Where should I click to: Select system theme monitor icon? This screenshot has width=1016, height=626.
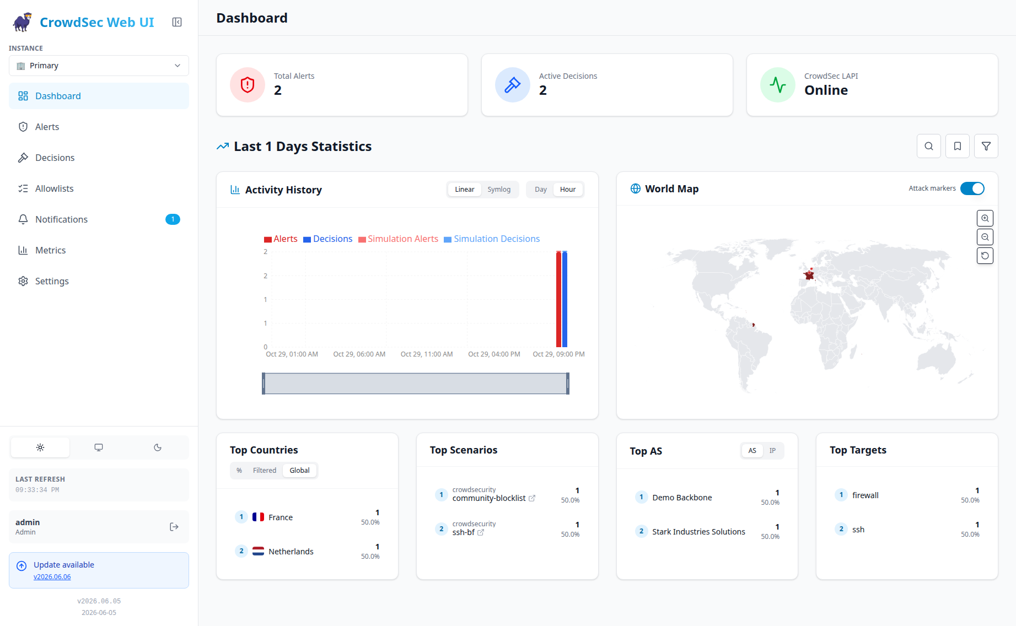[x=99, y=447]
